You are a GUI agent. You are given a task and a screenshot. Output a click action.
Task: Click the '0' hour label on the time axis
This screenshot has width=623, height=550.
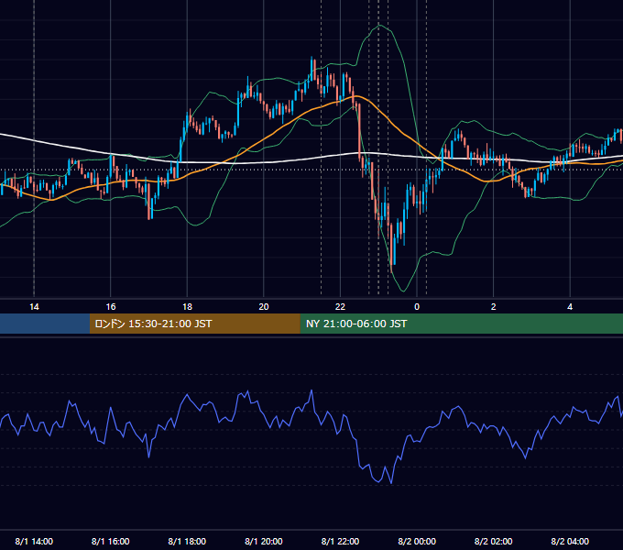tap(417, 307)
